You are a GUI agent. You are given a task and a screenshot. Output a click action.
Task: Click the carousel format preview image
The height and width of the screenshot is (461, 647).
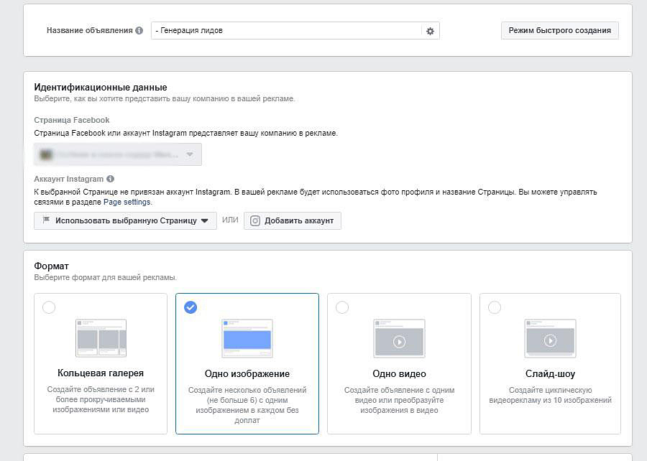[101, 338]
